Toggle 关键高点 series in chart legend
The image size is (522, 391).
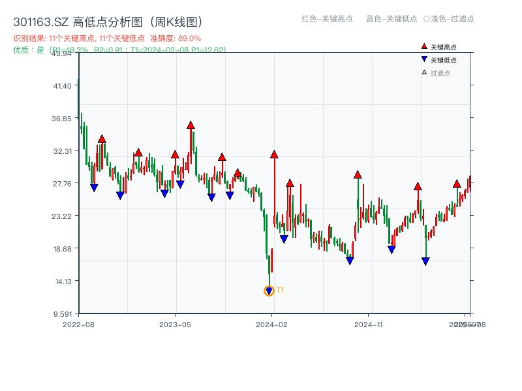(438, 47)
